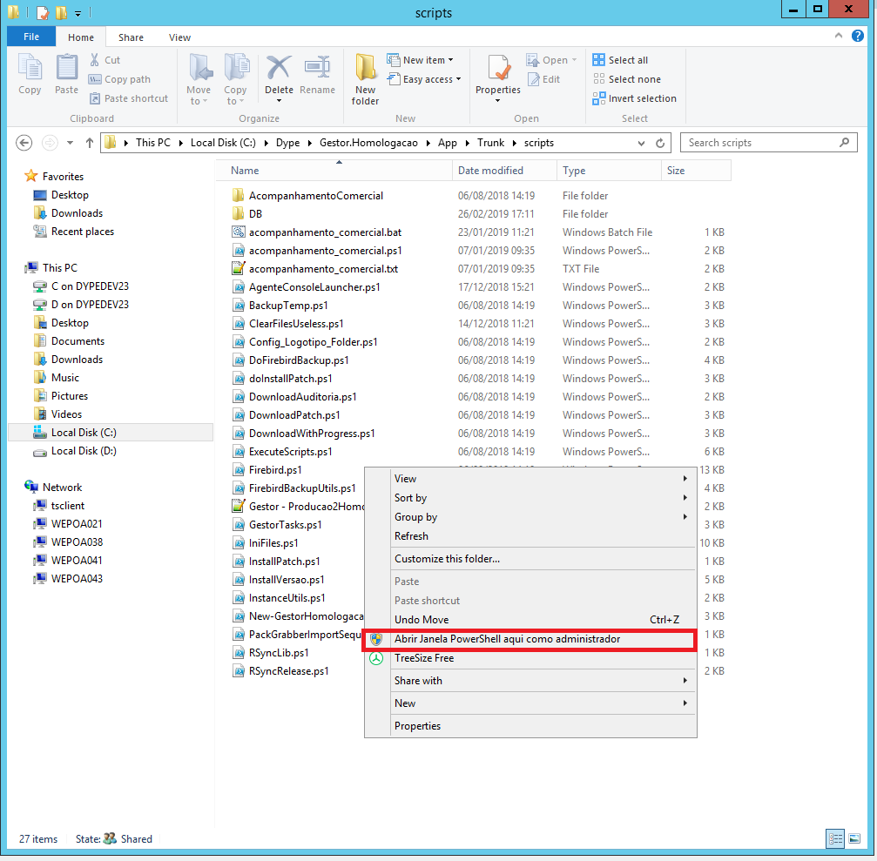Image resolution: width=877 pixels, height=861 pixels.
Task: Open Share with submenu
Action: [530, 681]
